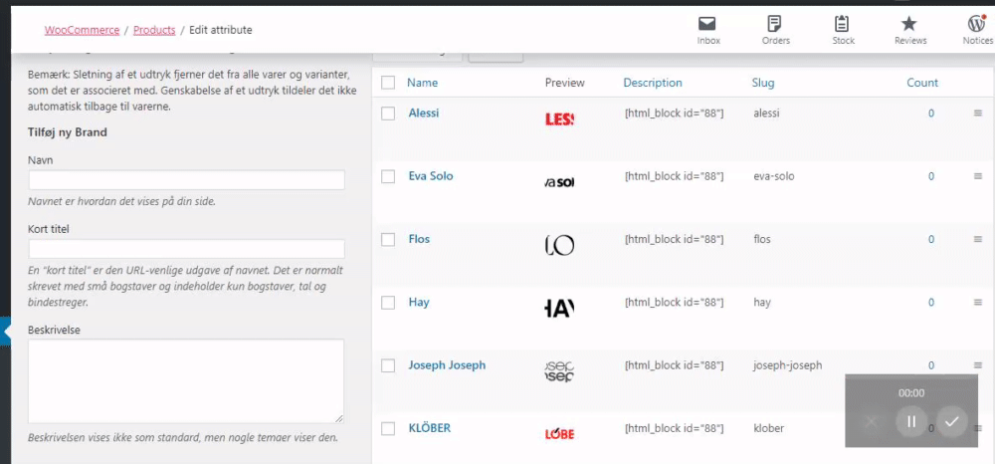Go to Products breadcrumb link

click(x=154, y=30)
